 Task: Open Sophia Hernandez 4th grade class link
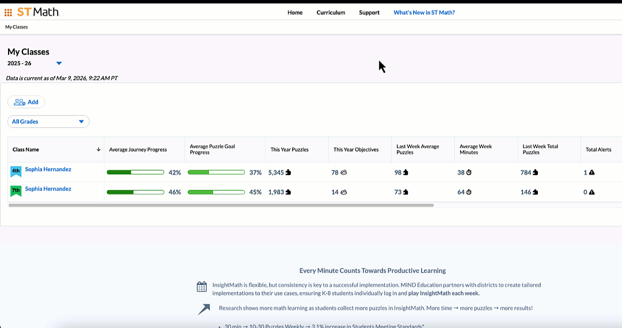[x=48, y=169]
